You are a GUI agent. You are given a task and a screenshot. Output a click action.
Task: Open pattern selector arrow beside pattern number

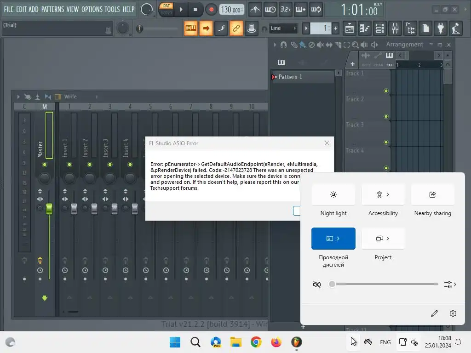click(306, 28)
